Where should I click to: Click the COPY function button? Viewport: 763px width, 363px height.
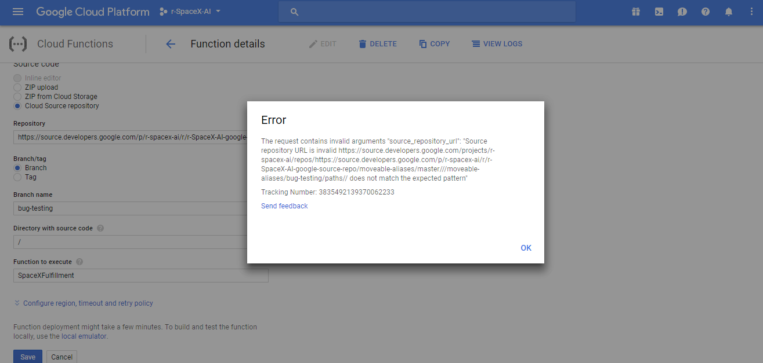(435, 44)
